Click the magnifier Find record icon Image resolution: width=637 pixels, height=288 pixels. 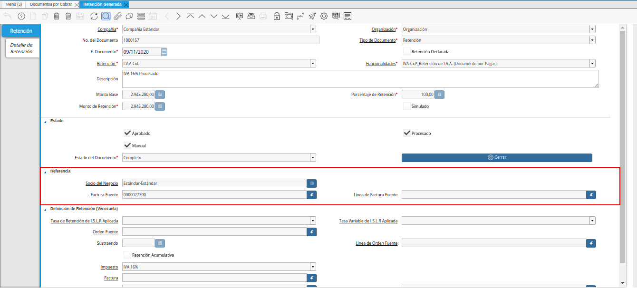click(106, 16)
